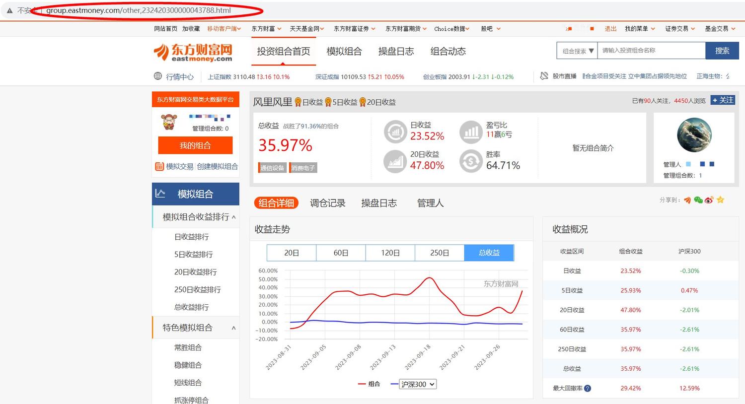This screenshot has width=745, height=404.
Task: Switch chart to 20日 period
Action: (292, 253)
